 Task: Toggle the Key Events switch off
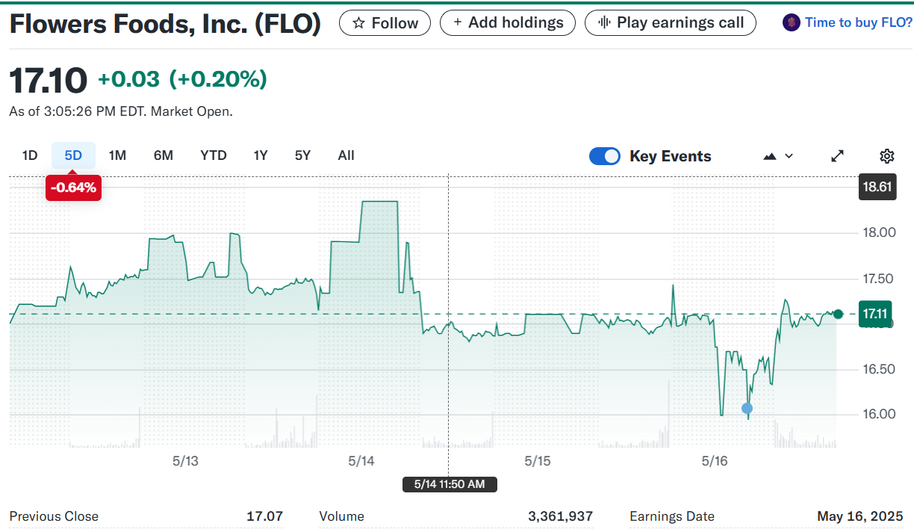(604, 156)
